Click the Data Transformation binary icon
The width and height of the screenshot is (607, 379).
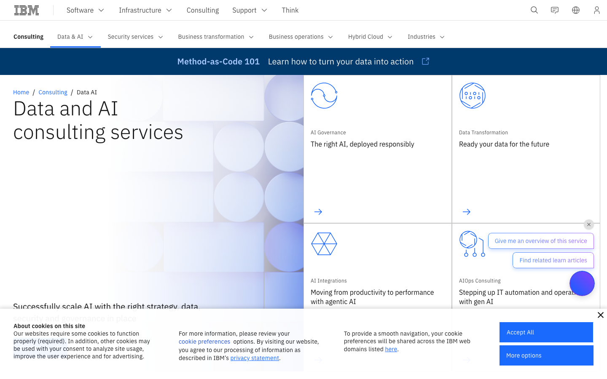(x=472, y=96)
